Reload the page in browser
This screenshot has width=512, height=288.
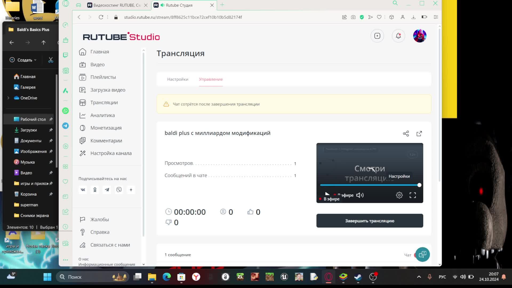[x=101, y=17]
